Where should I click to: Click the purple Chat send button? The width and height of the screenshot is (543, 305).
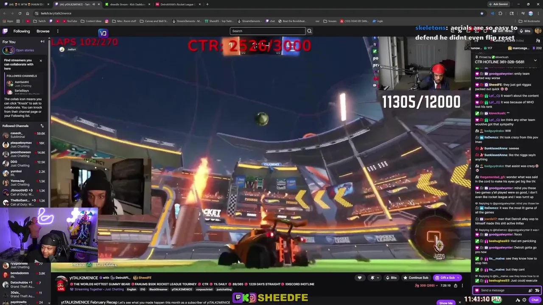(535, 300)
